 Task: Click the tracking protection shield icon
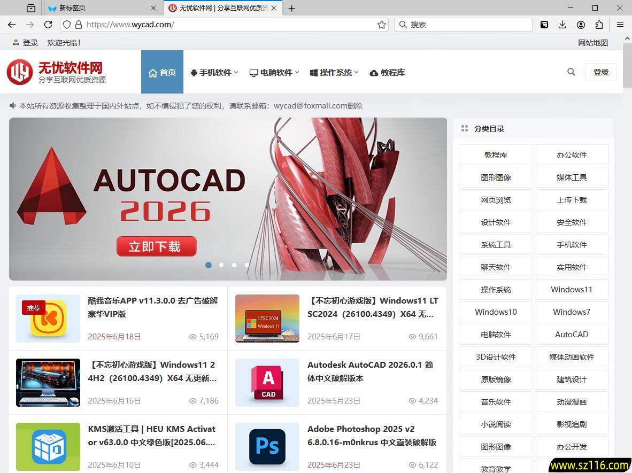[66, 25]
